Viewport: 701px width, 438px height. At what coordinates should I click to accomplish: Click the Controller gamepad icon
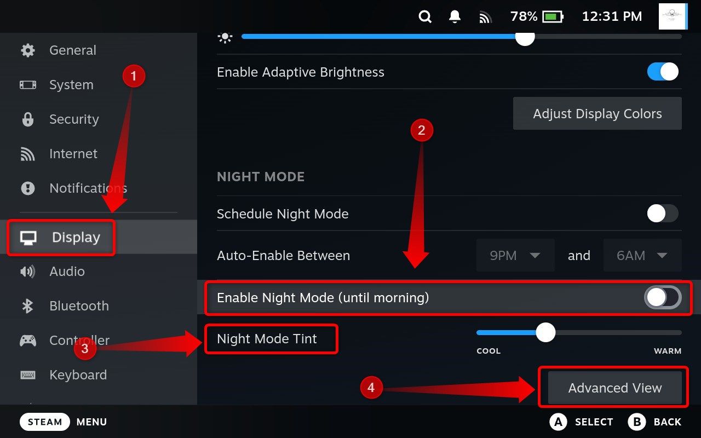27,341
